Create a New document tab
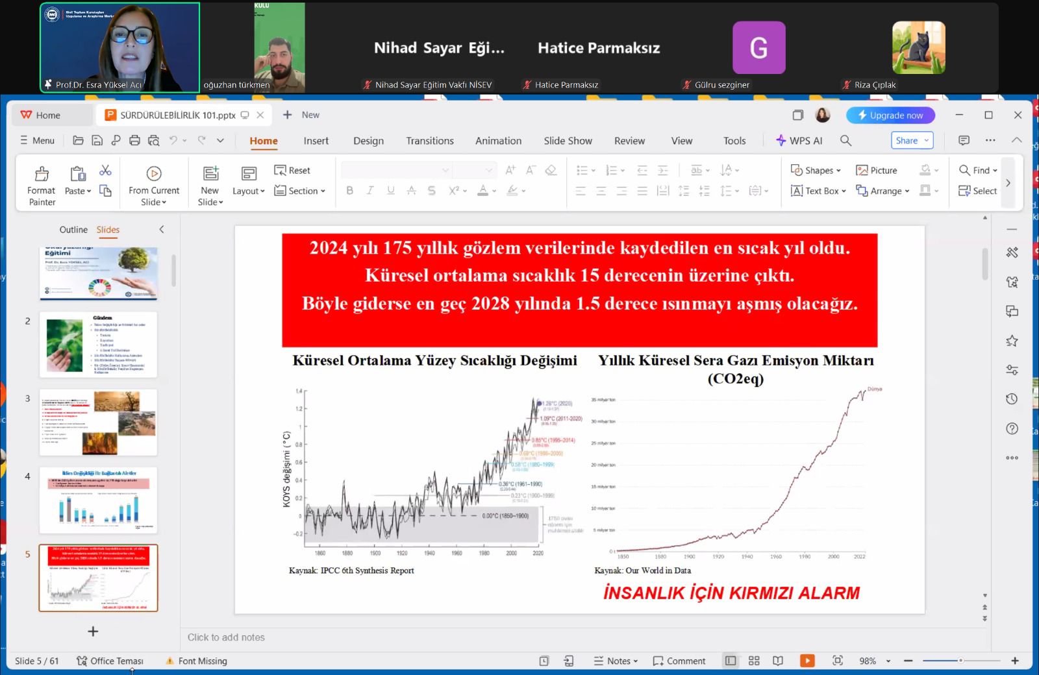Screen dimensions: 1039x675 (x=301, y=115)
